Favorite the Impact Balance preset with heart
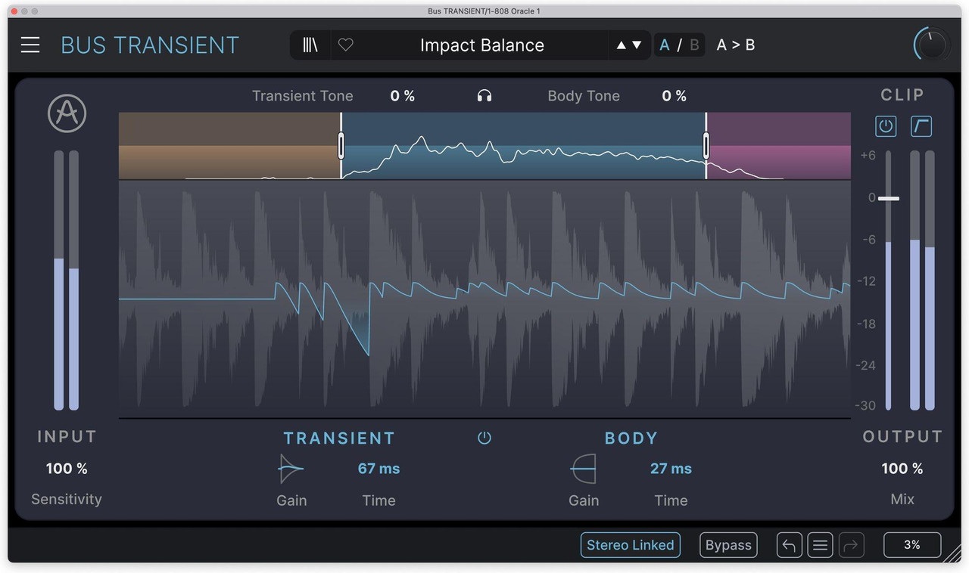Viewport: 969px width, 573px height. pos(346,45)
